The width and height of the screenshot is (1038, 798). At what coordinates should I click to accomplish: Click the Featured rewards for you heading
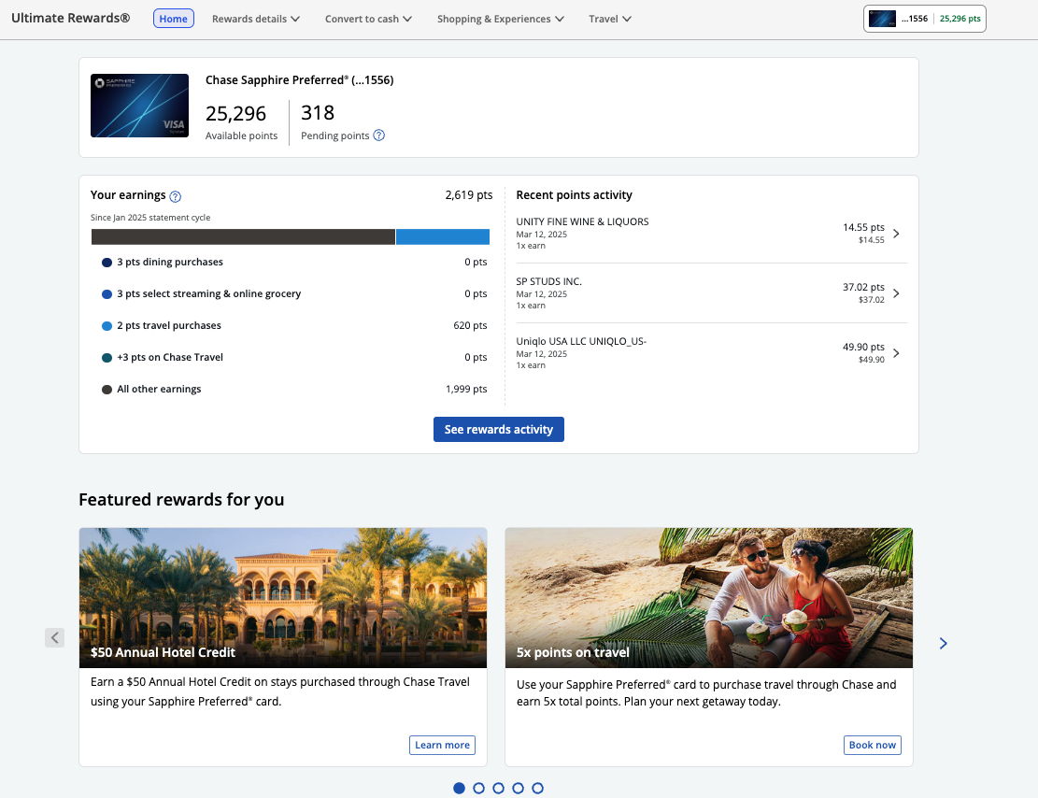click(181, 499)
